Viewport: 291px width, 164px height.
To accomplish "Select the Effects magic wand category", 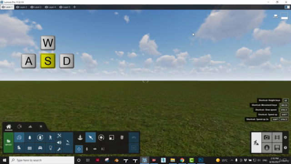I will [59, 136].
